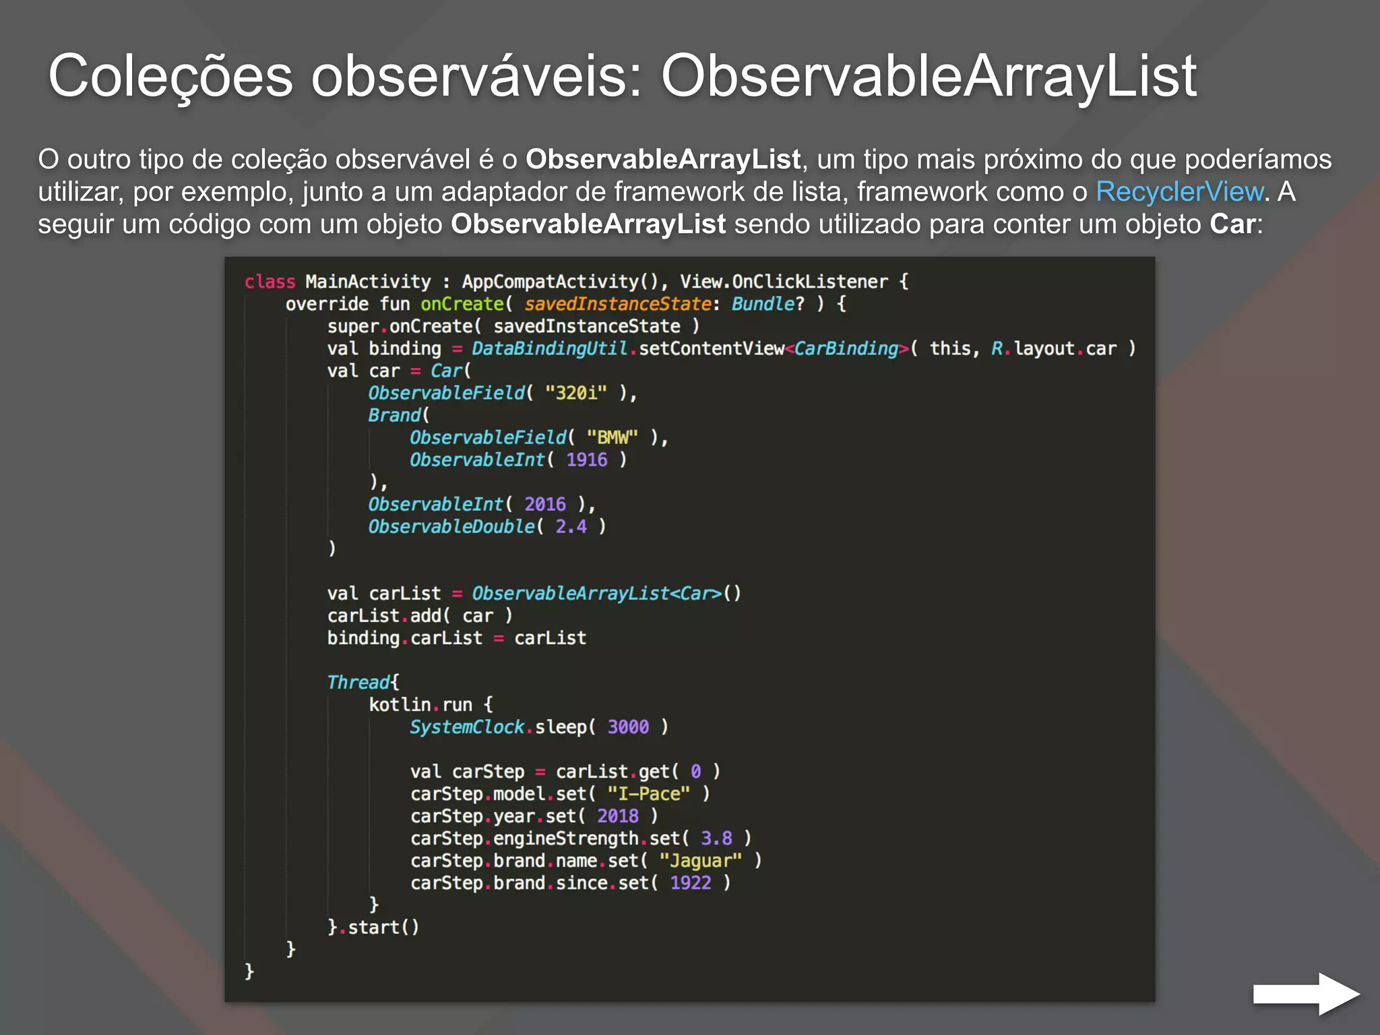Click the carStep.year.set( 2018 ) line

click(x=534, y=815)
